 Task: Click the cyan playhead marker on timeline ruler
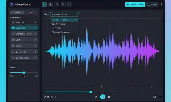pos(101,86)
